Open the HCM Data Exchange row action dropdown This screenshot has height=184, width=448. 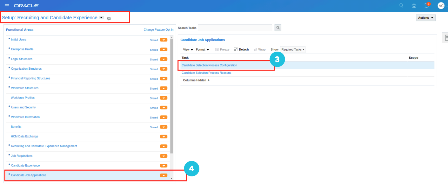[164, 137]
